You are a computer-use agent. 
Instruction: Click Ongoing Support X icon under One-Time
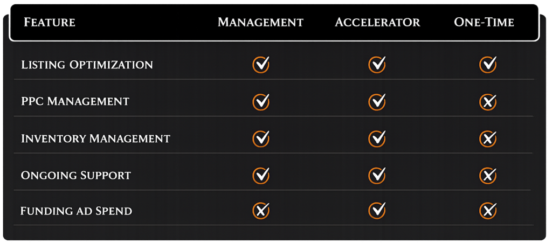[x=488, y=175]
